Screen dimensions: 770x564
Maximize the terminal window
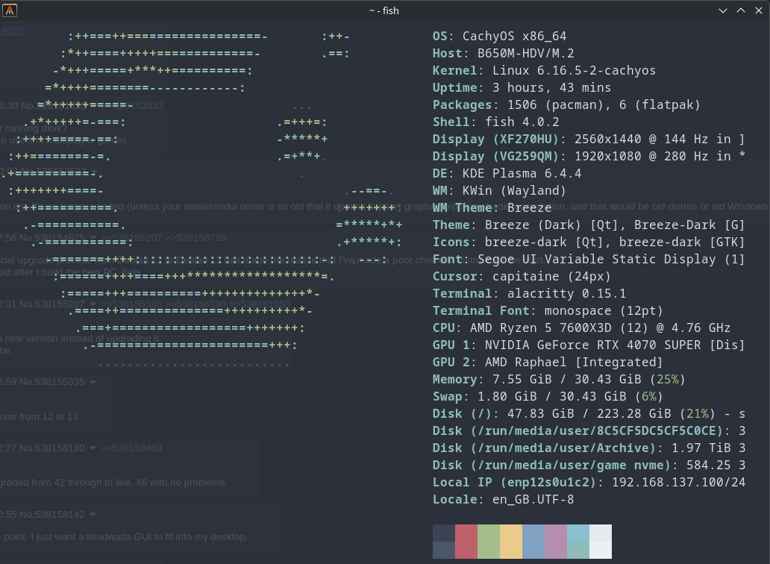[741, 10]
